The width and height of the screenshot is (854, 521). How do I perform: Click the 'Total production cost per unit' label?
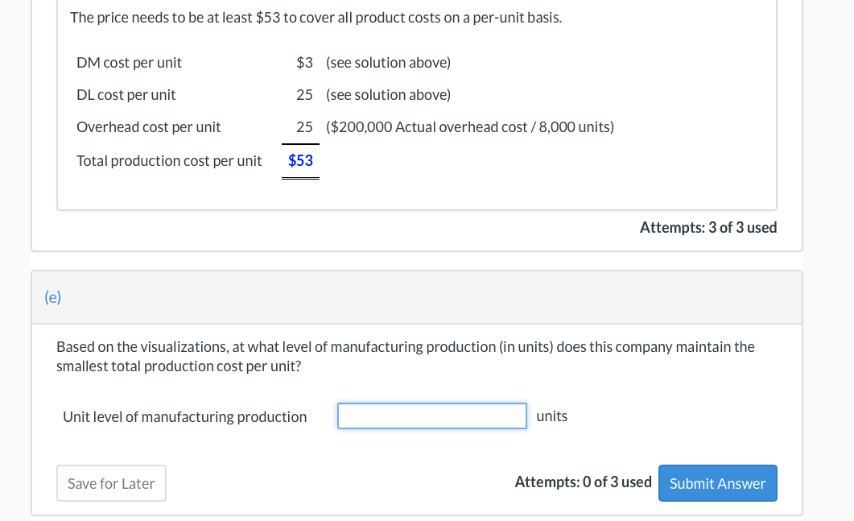[169, 160]
